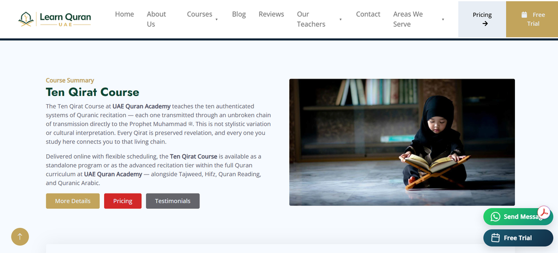558x253 pixels.
Task: Open the Home menu item
Action: pos(125,14)
